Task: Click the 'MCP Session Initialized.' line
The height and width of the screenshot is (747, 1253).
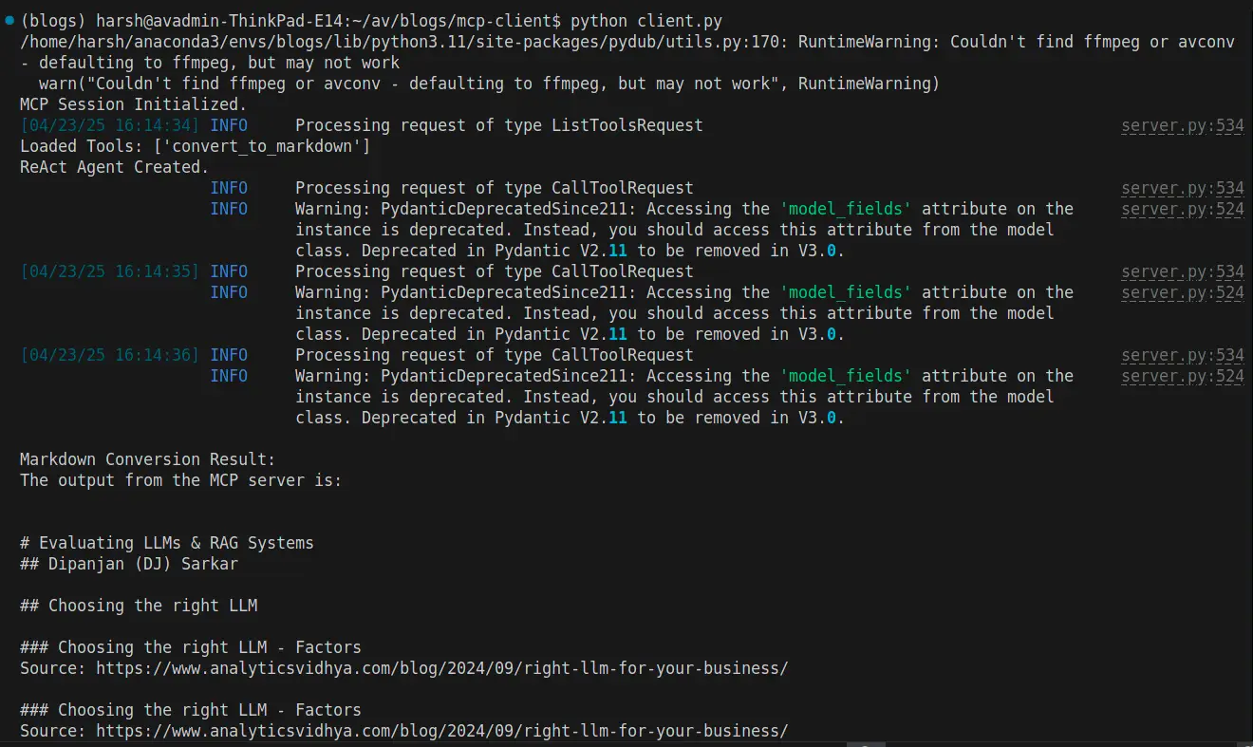Action: (x=134, y=104)
